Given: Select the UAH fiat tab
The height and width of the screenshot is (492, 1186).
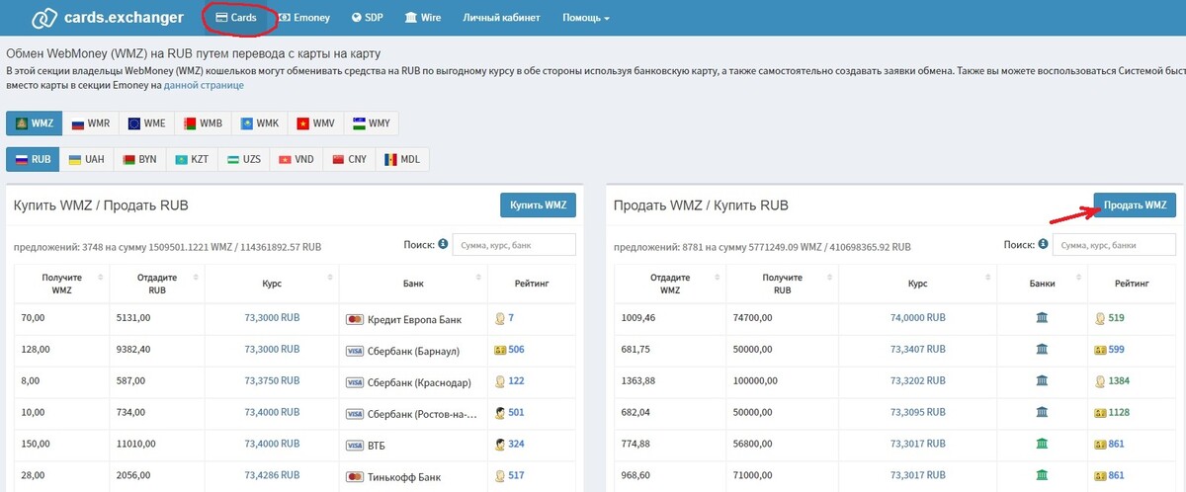Looking at the screenshot, I should 86,159.
